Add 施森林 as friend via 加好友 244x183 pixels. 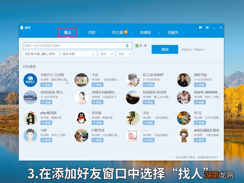pyautogui.click(x=200, y=102)
